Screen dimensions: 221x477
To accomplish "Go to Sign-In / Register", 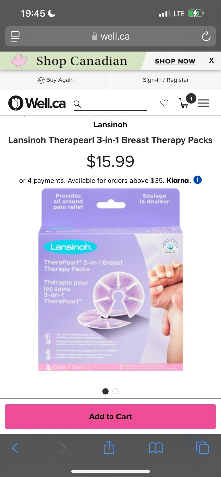I will pos(166,80).
